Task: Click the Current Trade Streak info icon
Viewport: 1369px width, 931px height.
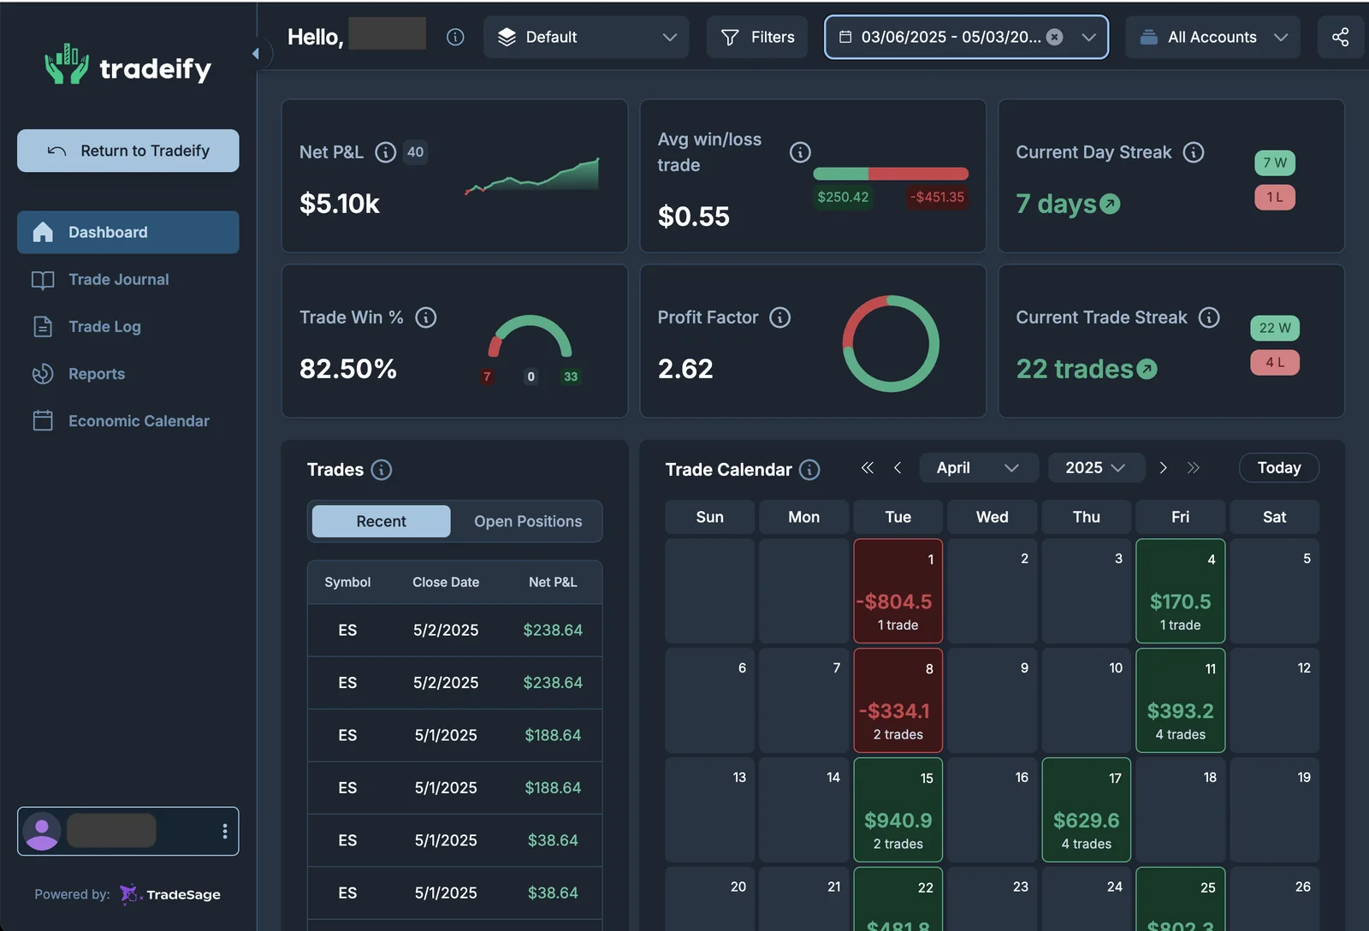Action: 1209,317
